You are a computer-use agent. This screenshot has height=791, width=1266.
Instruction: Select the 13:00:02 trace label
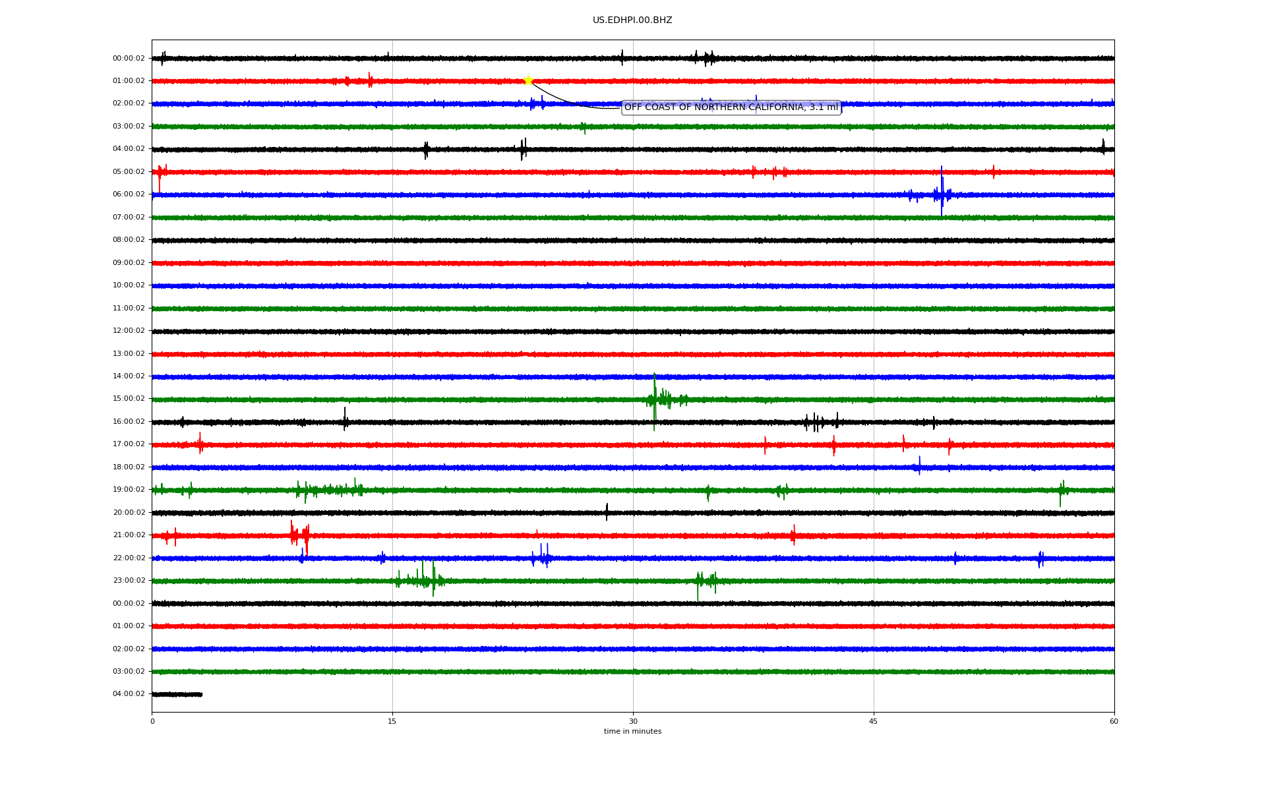(x=129, y=353)
